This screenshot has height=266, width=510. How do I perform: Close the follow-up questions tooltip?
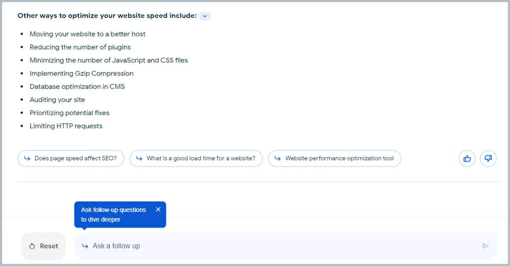coord(158,209)
